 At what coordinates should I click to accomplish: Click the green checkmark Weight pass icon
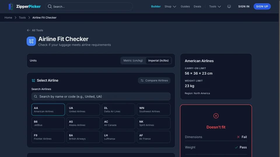[x=236, y=147]
